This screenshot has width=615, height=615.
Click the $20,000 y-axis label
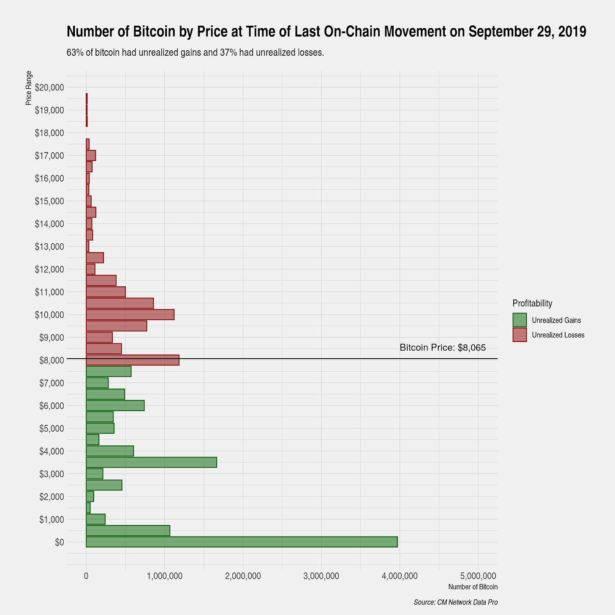pyautogui.click(x=49, y=87)
